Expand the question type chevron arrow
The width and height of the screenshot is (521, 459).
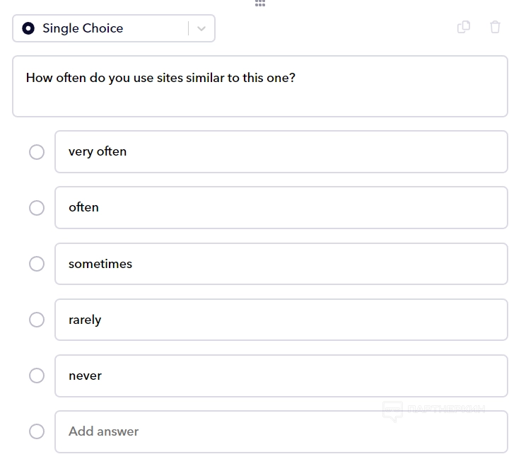coord(201,28)
